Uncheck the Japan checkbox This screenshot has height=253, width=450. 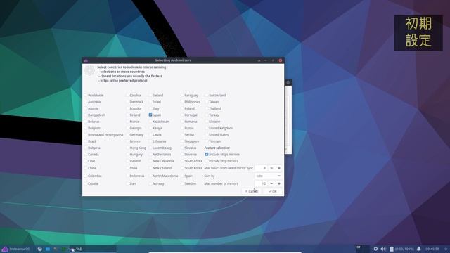coord(150,115)
